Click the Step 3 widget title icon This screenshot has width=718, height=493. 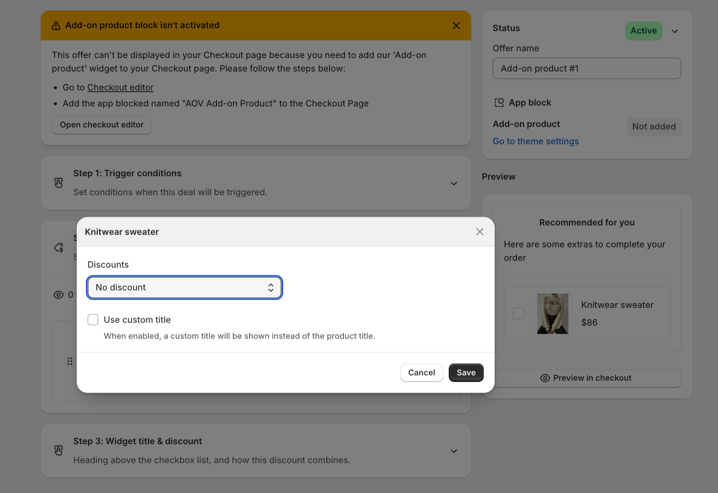point(59,451)
